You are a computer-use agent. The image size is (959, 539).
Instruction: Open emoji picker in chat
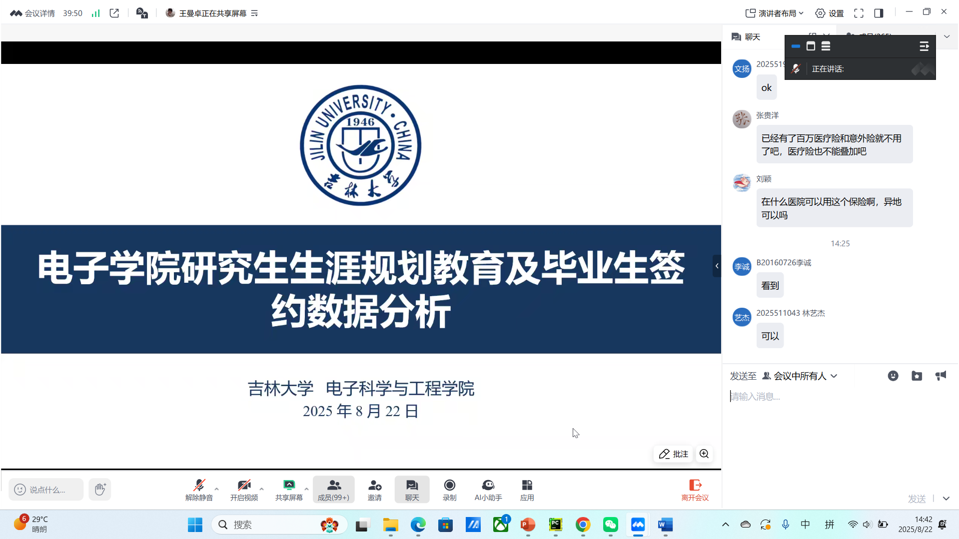click(893, 376)
